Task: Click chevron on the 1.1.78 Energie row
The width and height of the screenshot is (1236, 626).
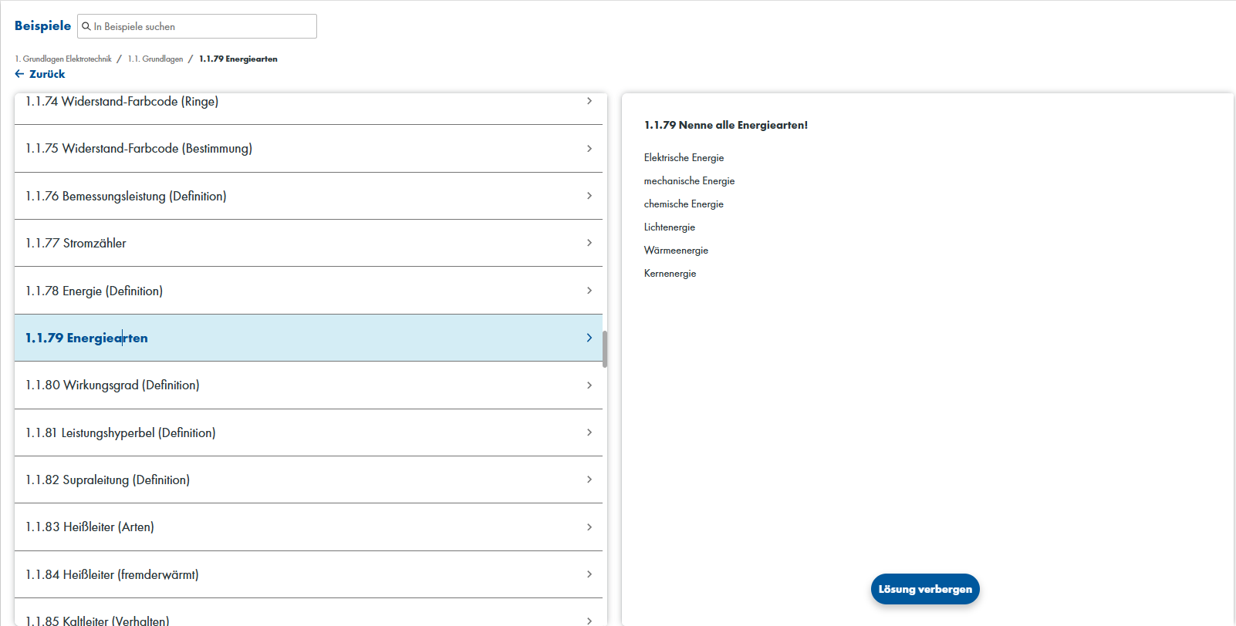Action: point(589,291)
